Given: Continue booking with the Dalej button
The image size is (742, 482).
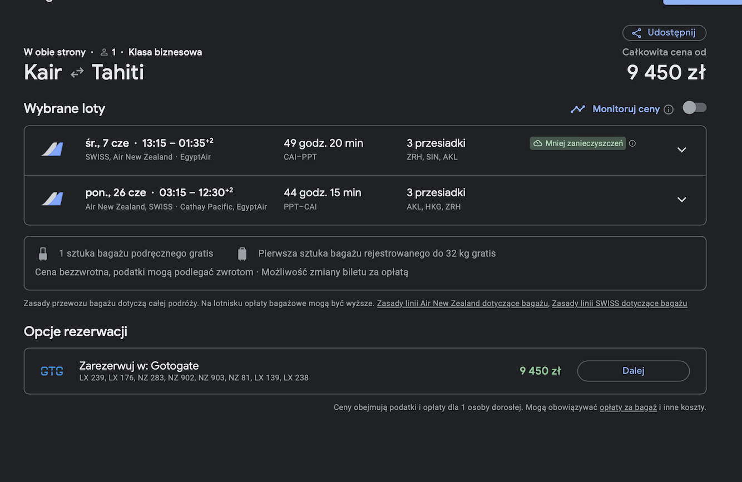Looking at the screenshot, I should [x=634, y=371].
